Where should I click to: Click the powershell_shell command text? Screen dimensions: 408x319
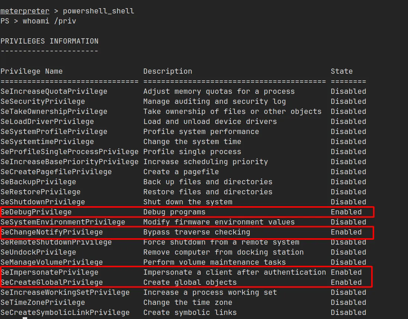click(98, 11)
